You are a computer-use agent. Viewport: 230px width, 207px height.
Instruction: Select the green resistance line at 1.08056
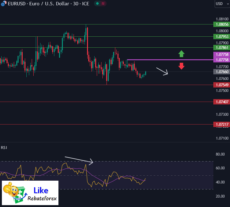click(x=107, y=24)
